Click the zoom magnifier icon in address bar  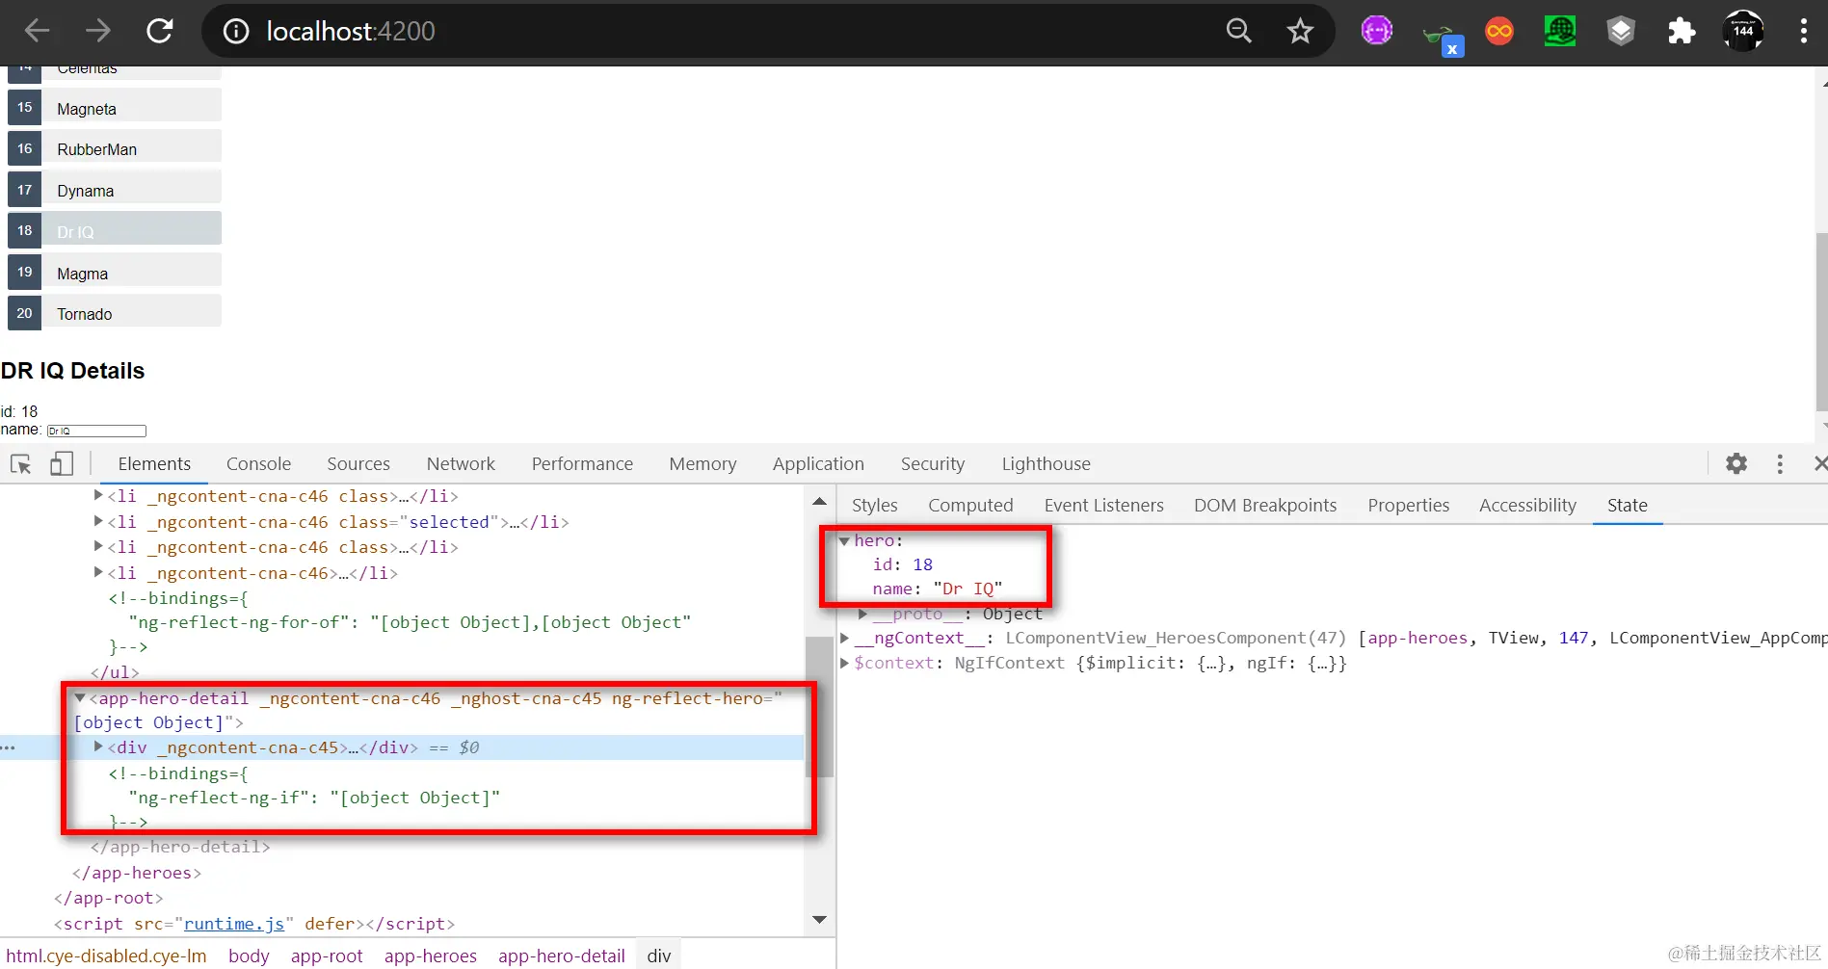pyautogui.click(x=1239, y=31)
